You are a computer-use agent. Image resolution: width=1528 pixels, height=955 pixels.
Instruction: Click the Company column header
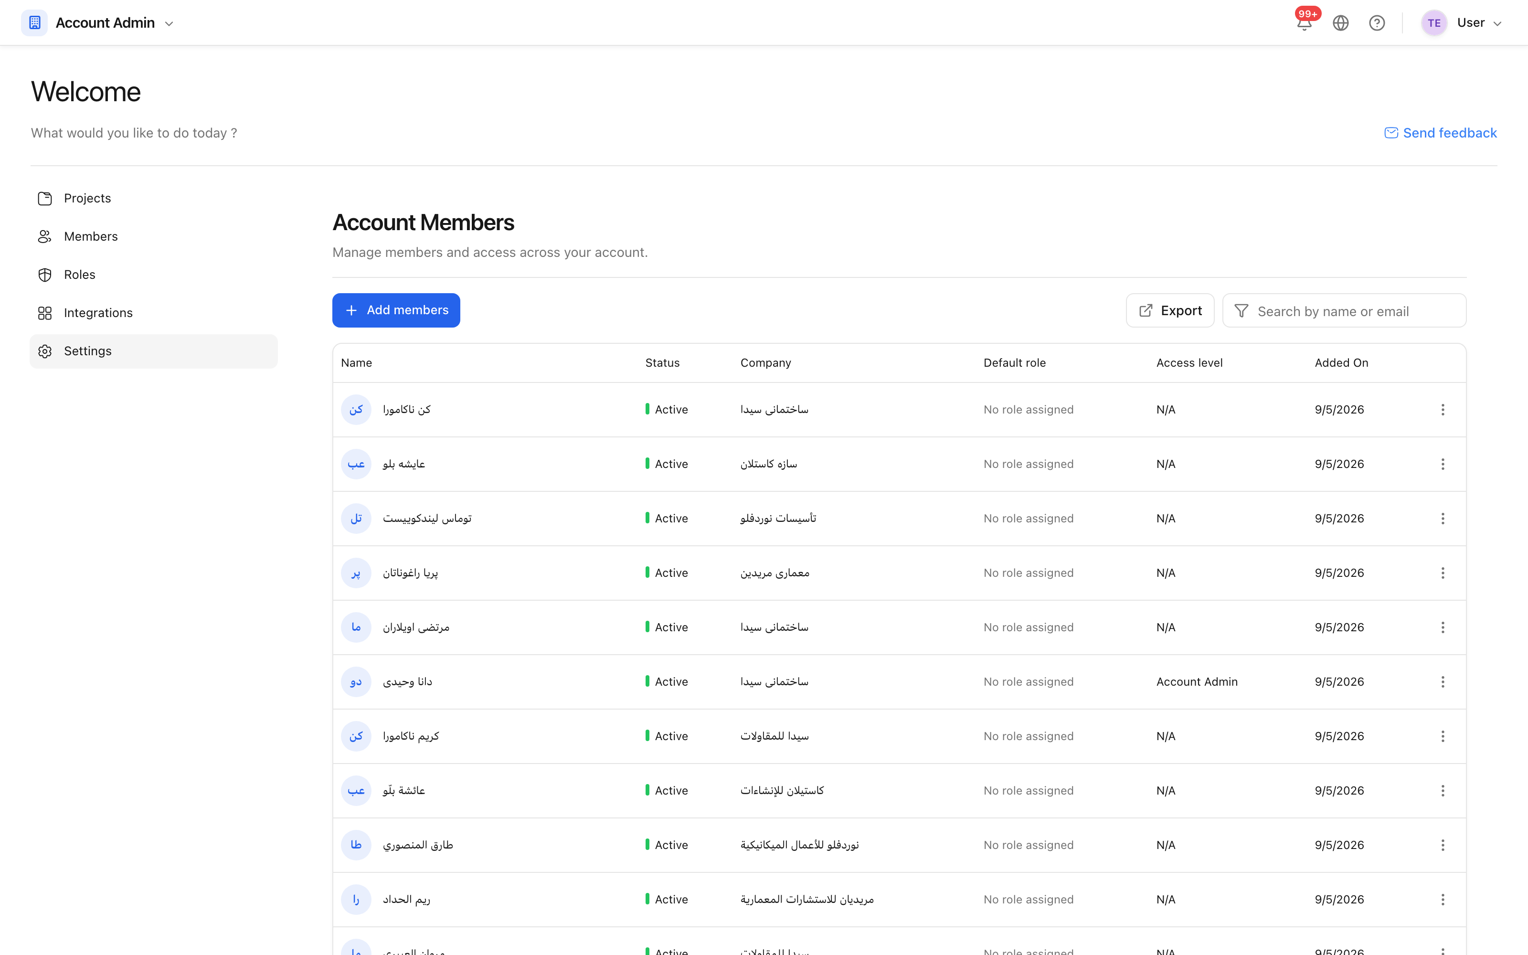click(x=765, y=363)
